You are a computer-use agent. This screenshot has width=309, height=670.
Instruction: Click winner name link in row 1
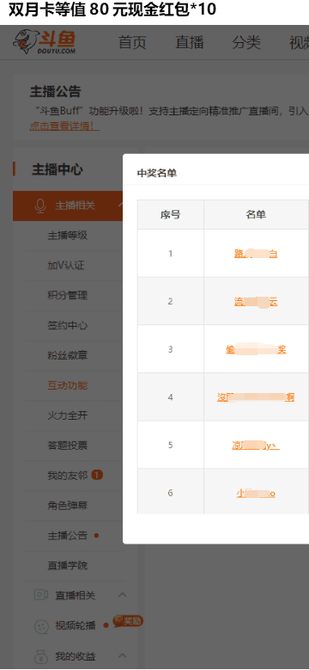(256, 254)
